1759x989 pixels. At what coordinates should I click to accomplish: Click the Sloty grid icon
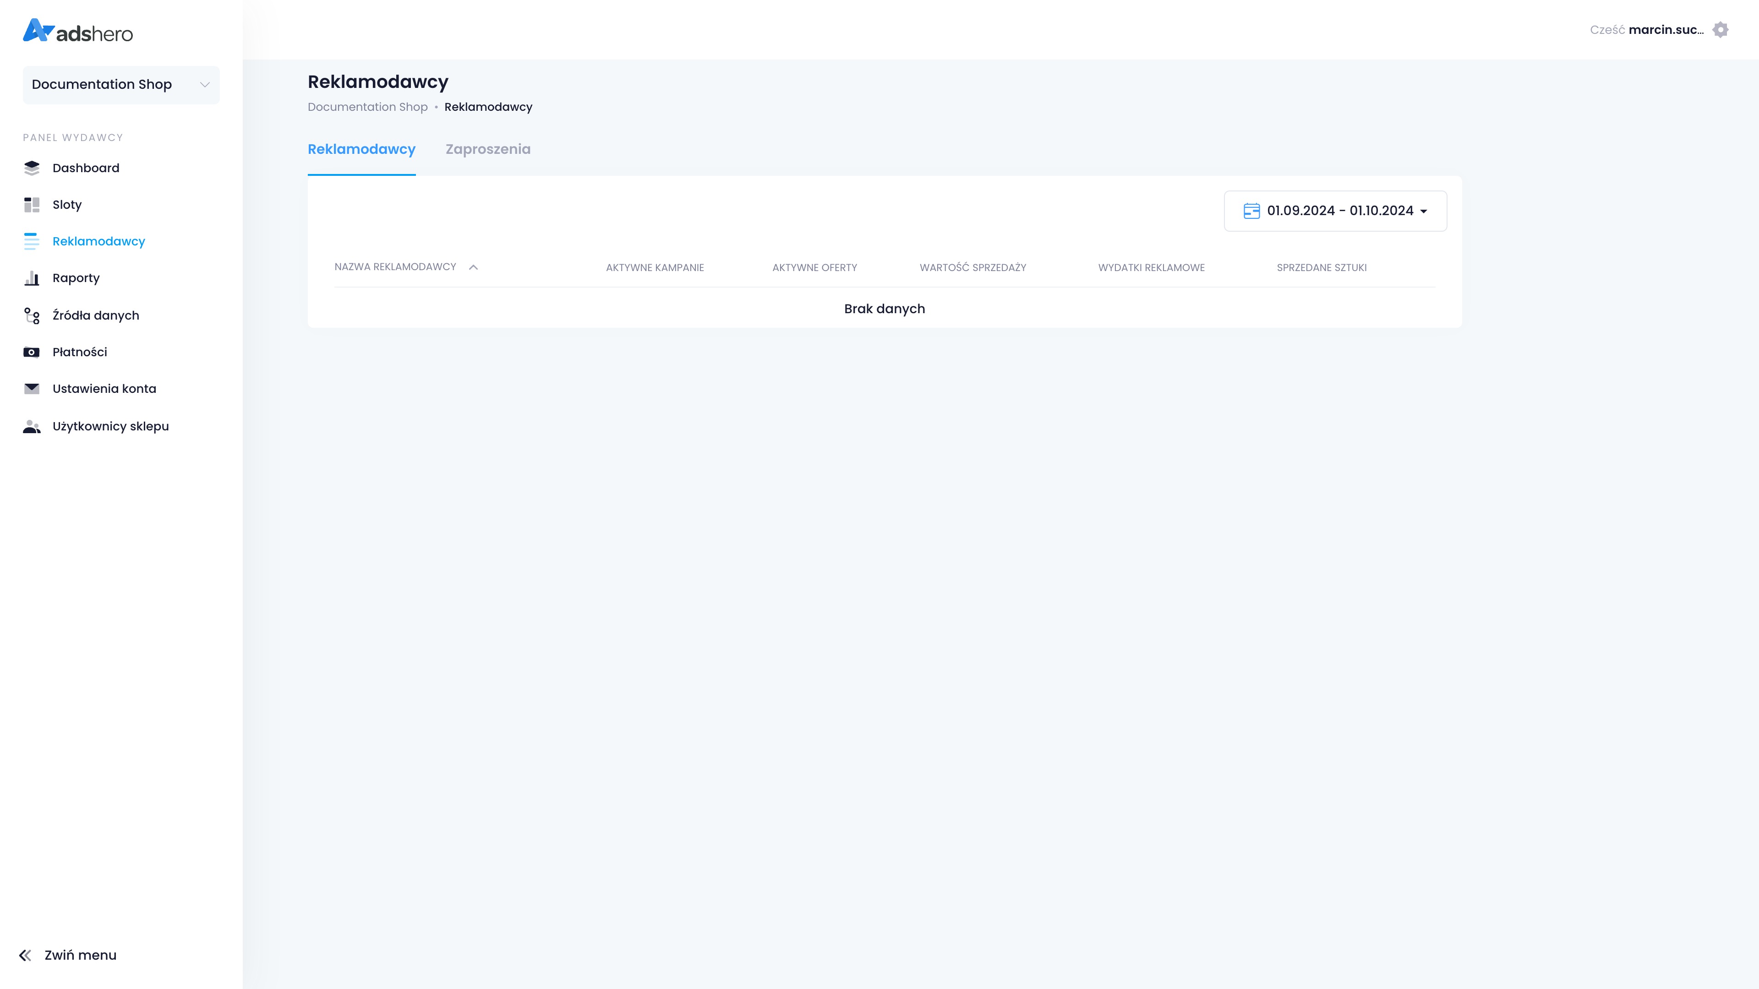coord(32,205)
